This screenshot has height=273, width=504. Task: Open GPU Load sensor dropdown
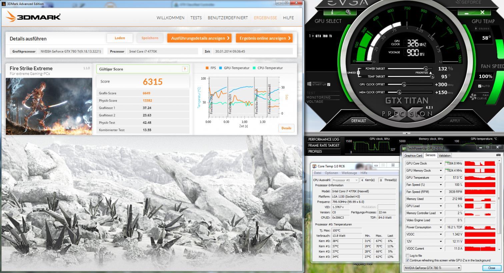click(x=441, y=206)
